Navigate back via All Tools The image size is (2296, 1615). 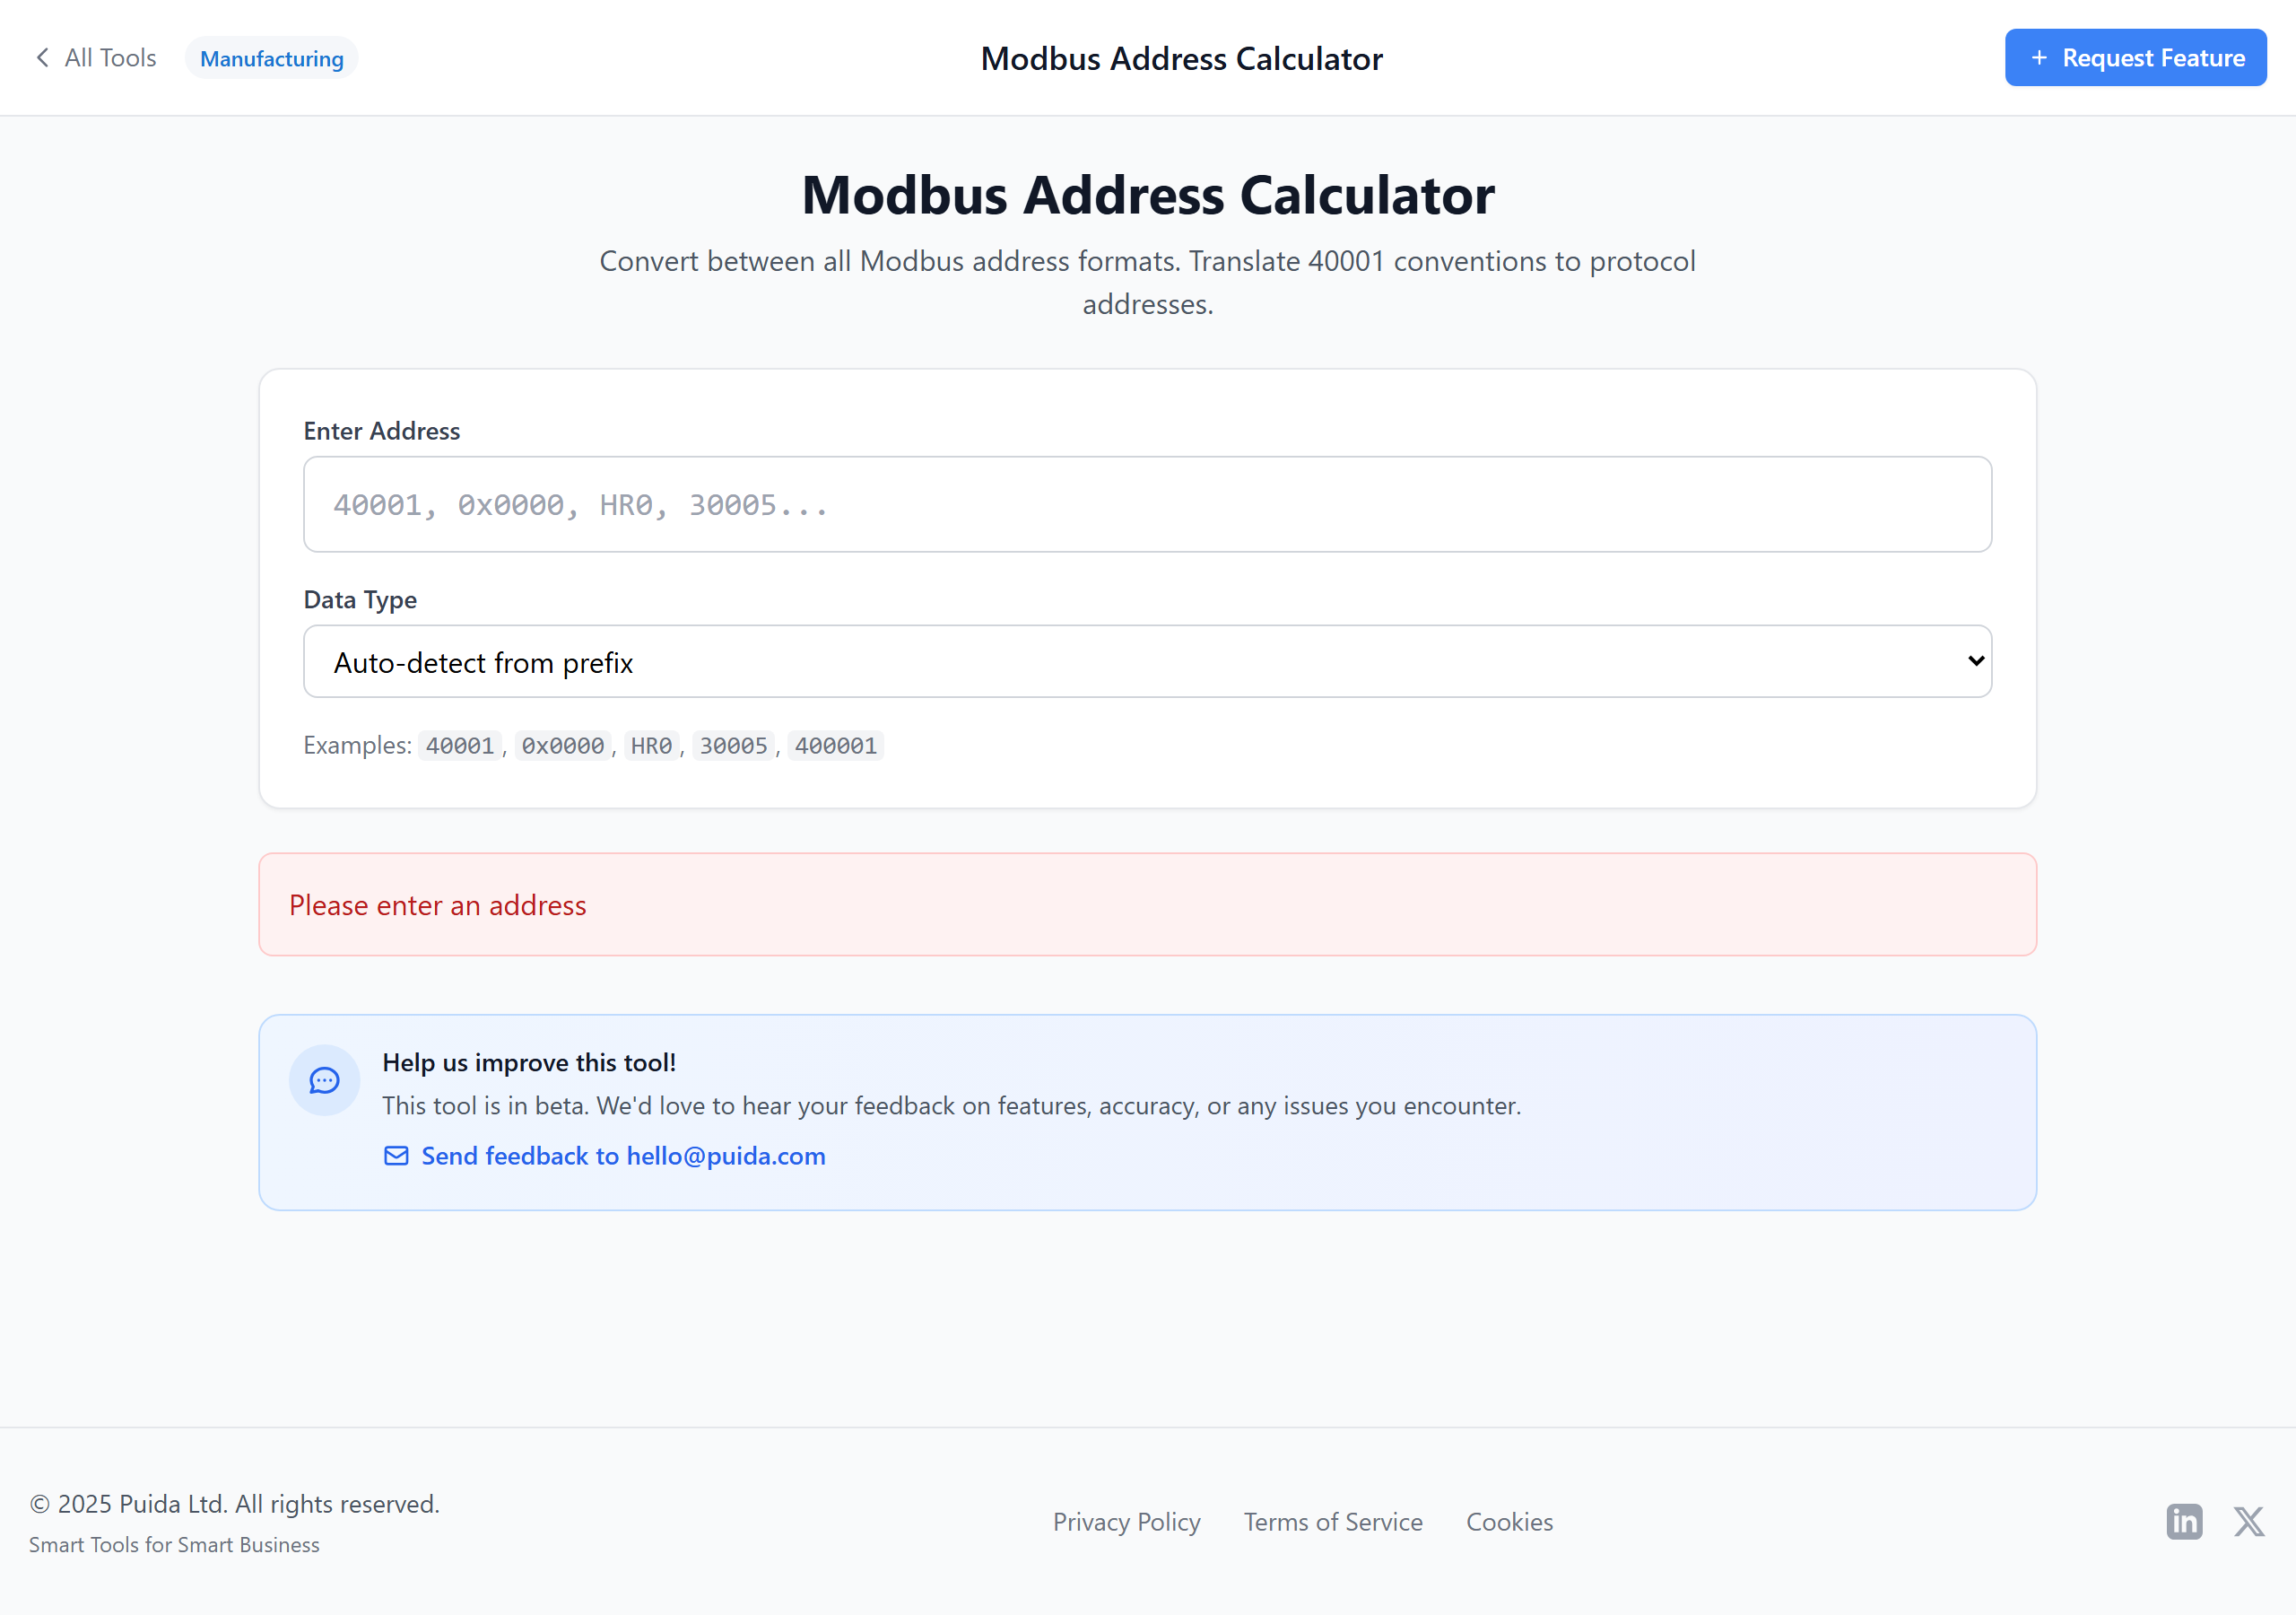tap(110, 57)
